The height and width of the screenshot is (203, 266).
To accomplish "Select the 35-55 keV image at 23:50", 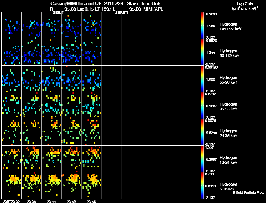I will point(71,106).
